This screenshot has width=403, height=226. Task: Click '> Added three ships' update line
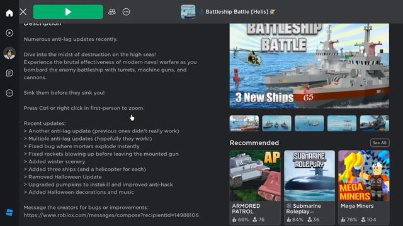coord(84,169)
